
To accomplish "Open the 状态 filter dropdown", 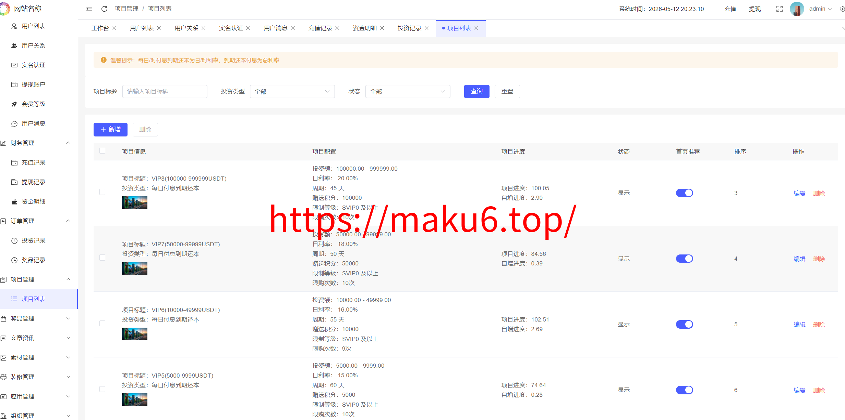I will tap(408, 91).
